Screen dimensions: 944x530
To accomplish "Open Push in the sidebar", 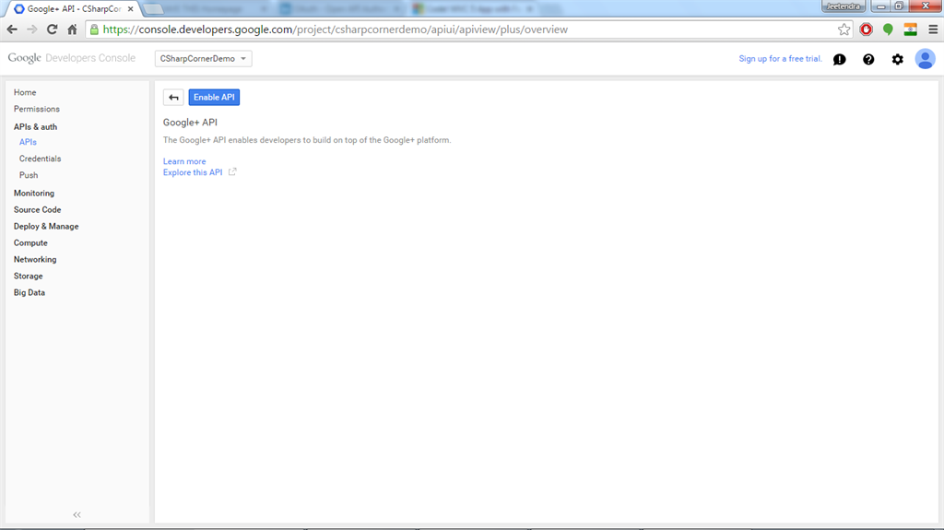I will (x=29, y=175).
